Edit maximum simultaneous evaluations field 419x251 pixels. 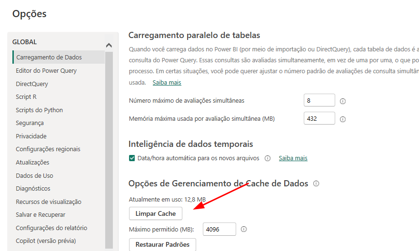(319, 100)
